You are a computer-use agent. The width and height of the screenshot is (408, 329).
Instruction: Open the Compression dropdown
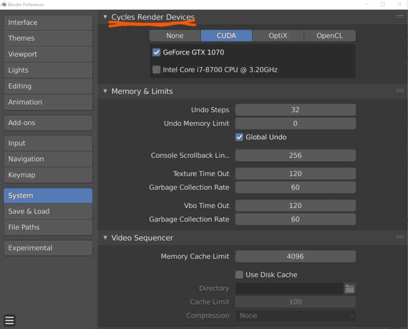[295, 315]
